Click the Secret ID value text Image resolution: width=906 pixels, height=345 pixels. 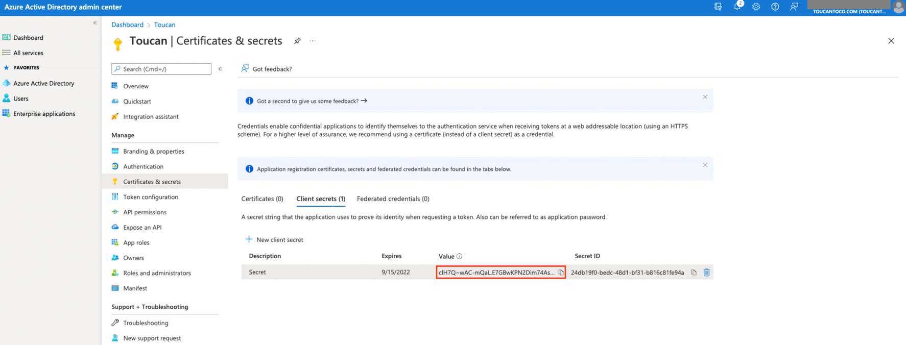pyautogui.click(x=627, y=273)
